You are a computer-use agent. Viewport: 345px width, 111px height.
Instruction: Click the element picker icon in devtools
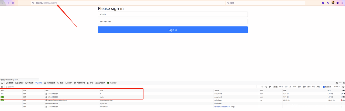(x=2, y=83)
